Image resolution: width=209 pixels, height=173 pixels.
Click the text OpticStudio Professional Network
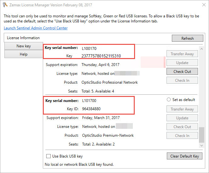[110, 82]
